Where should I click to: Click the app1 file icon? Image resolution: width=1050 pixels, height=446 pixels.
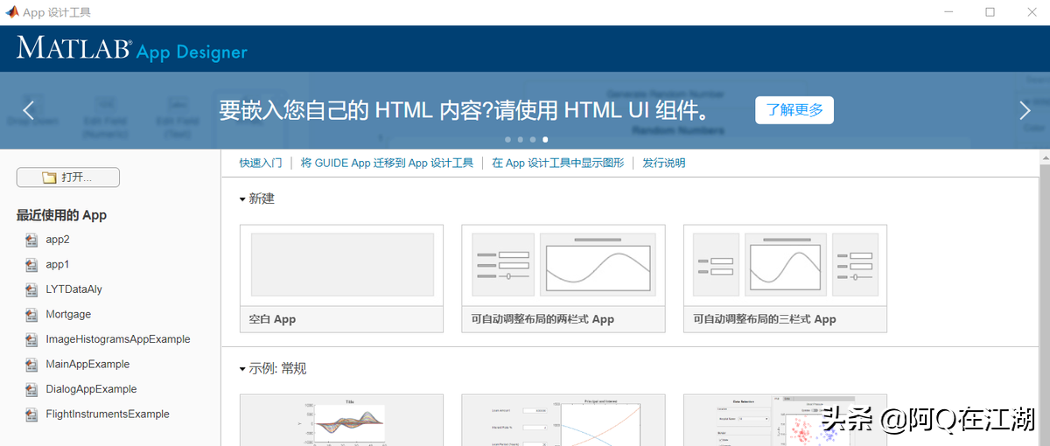(31, 264)
